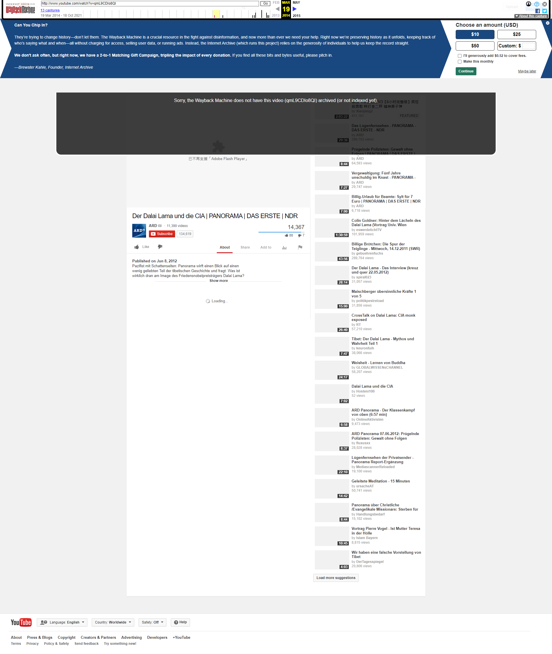Close the Wayback toolbar
The image size is (552, 654).
click(x=545, y=4)
